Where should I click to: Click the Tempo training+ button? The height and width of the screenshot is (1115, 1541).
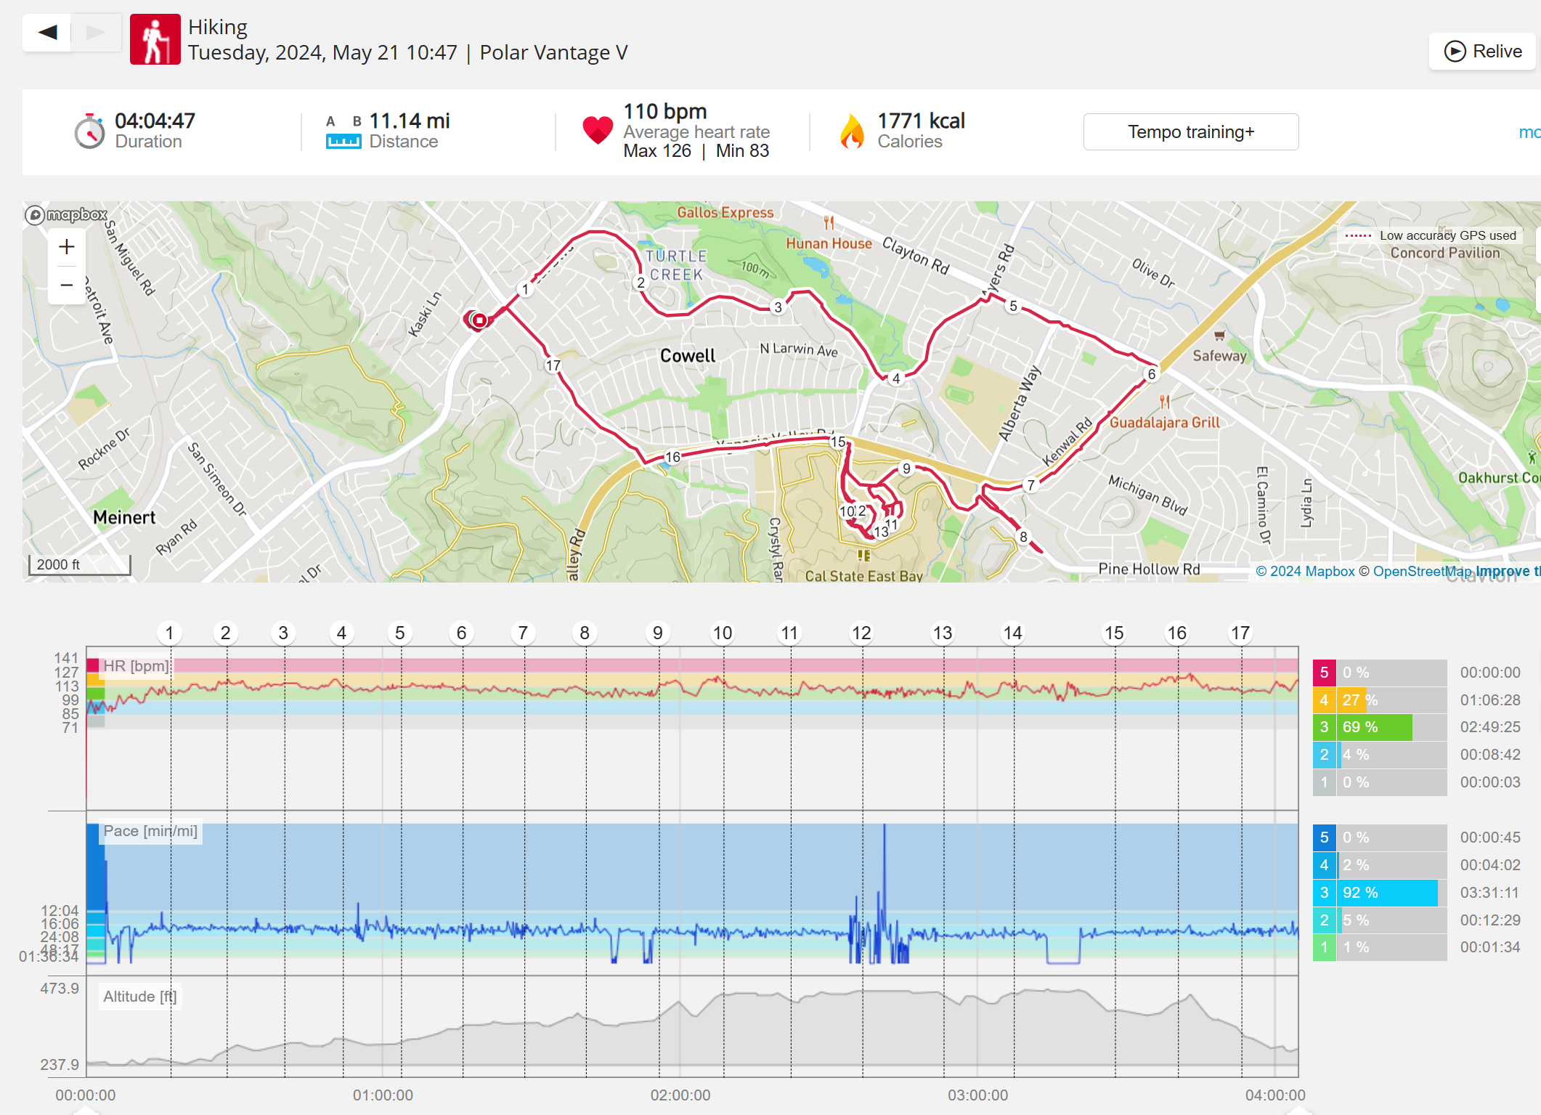pos(1190,131)
